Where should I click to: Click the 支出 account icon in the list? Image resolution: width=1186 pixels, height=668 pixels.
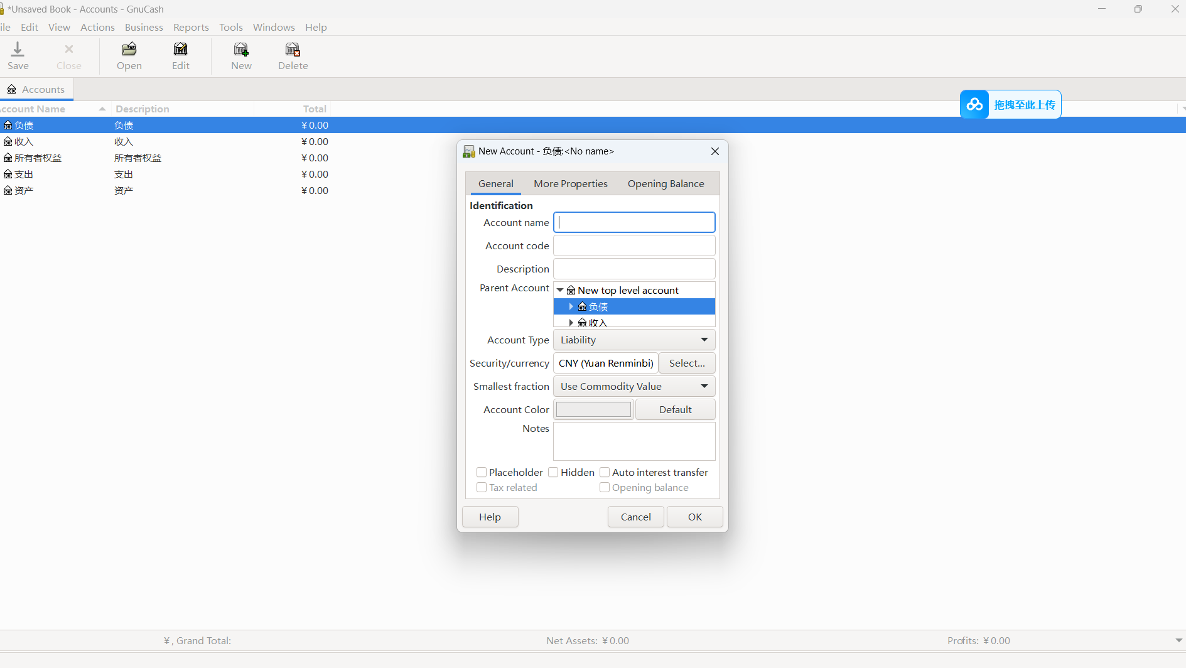[8, 174]
